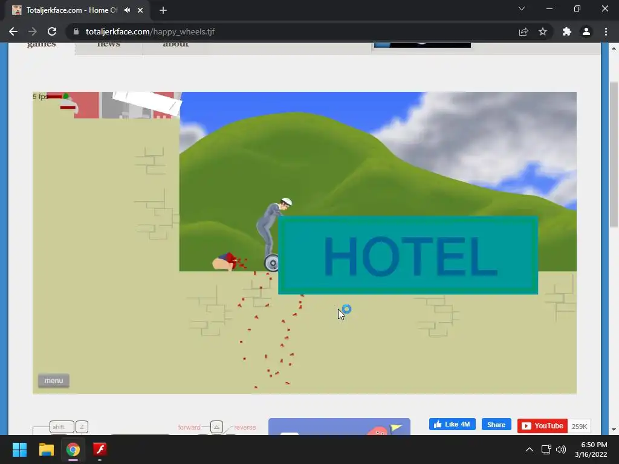The image size is (619, 464).
Task: Open the in-game menu button
Action: 54,381
